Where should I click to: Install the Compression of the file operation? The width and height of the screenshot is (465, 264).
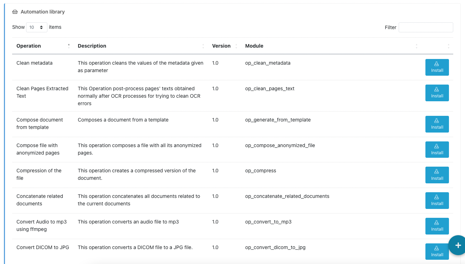point(437,175)
